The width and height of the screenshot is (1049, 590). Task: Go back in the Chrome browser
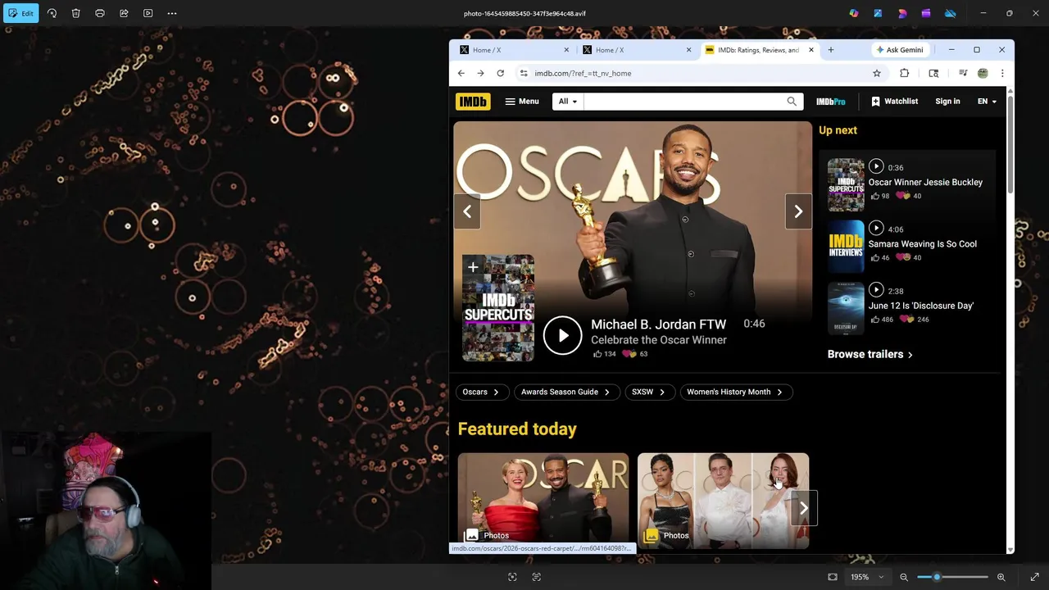click(x=461, y=73)
